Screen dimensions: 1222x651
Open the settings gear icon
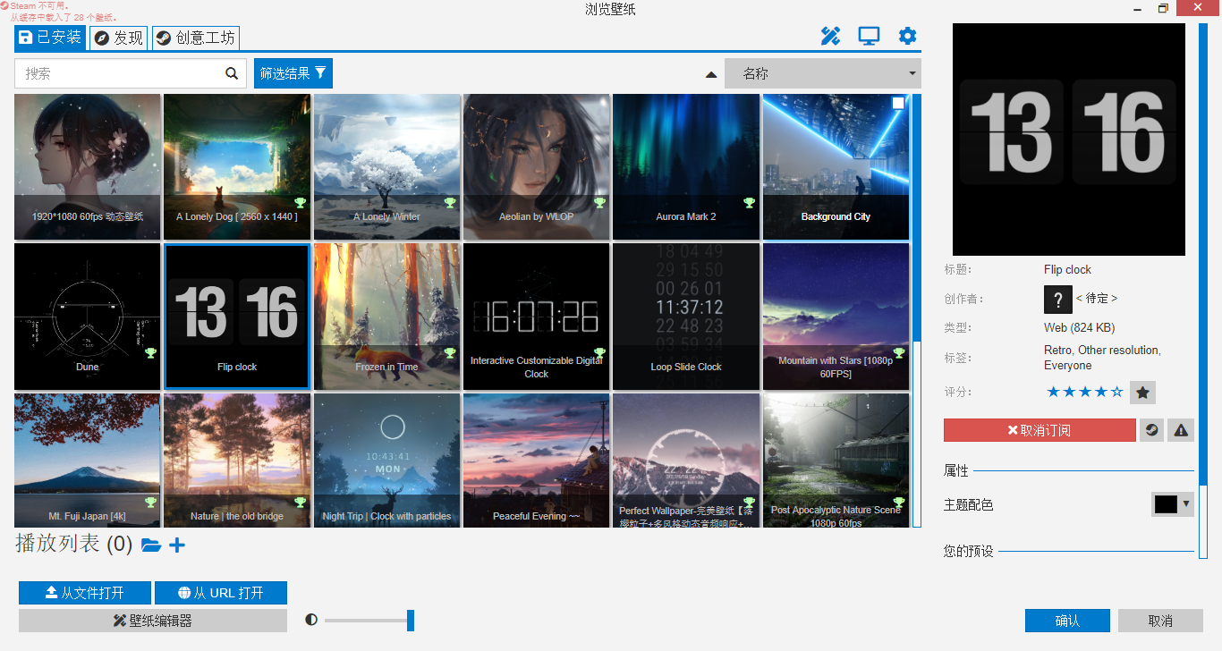click(907, 36)
